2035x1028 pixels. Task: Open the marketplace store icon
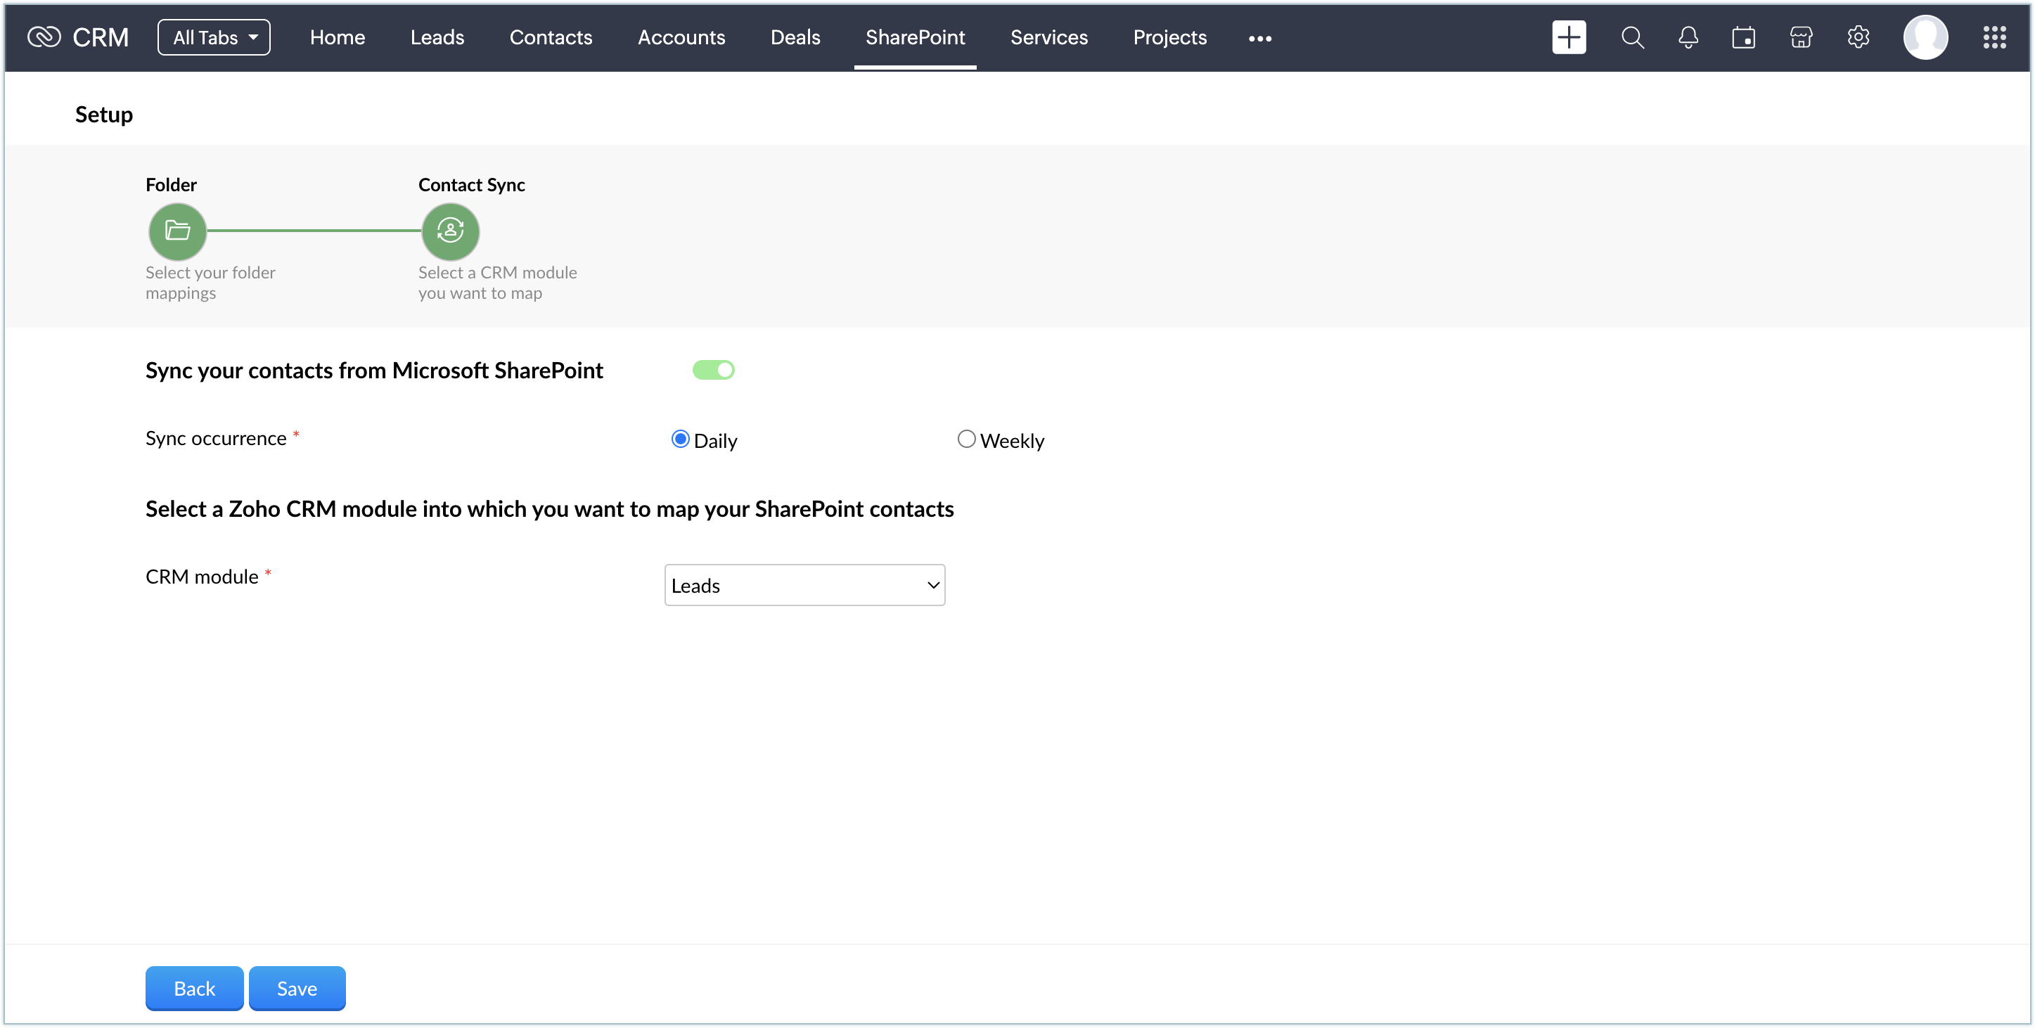tap(1800, 37)
